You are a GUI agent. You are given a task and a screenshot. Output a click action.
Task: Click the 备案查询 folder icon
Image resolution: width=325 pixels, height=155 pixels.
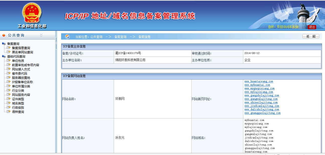[4, 44]
